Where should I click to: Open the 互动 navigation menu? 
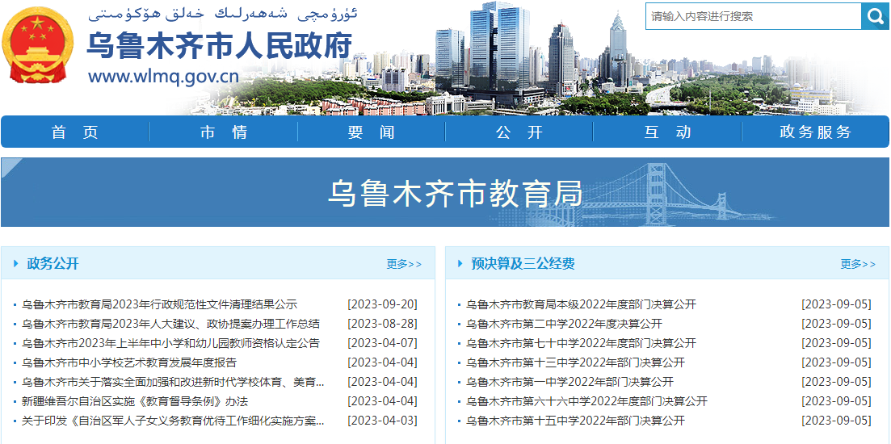pos(668,132)
